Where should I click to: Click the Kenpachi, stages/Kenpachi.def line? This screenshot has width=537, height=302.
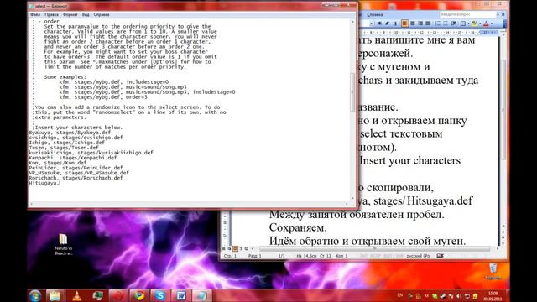(x=73, y=158)
